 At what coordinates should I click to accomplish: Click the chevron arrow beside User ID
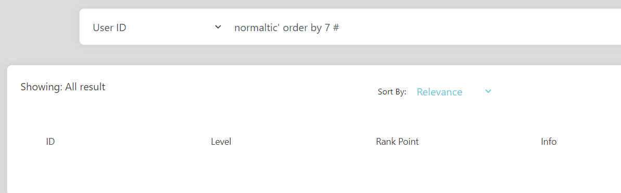[218, 27]
